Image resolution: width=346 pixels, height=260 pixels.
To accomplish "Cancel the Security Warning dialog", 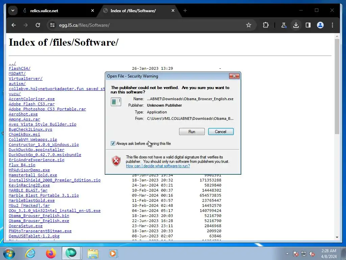I will click(221, 132).
